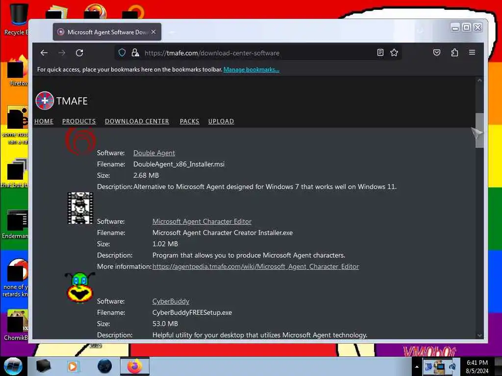This screenshot has width=502, height=376.
Task: Click the scrollbar up arrow
Action: (x=479, y=81)
